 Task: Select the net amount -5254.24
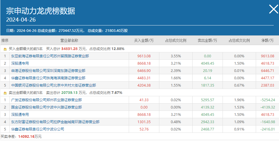click(268, 100)
